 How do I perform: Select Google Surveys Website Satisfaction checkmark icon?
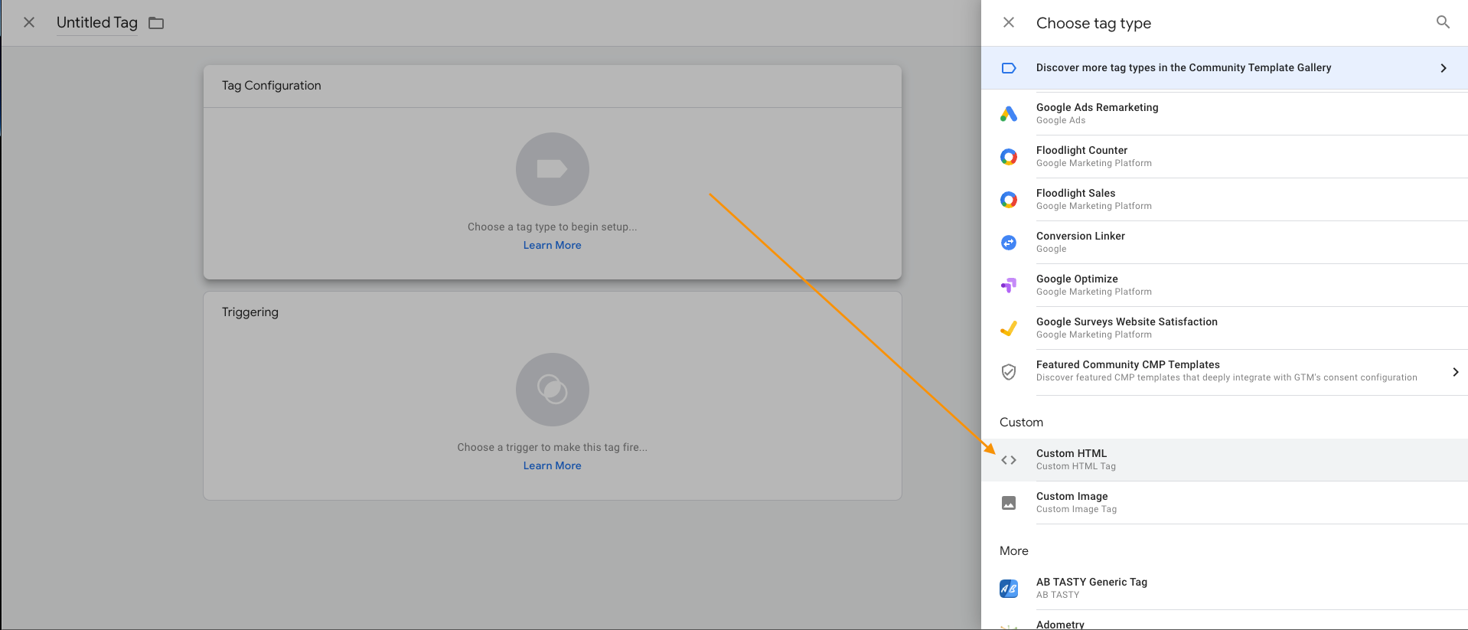[x=1009, y=328]
